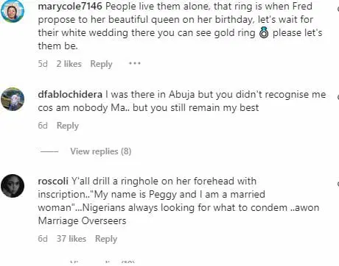Open the dfablochidera username link
This screenshot has width=339, height=266.
point(70,95)
